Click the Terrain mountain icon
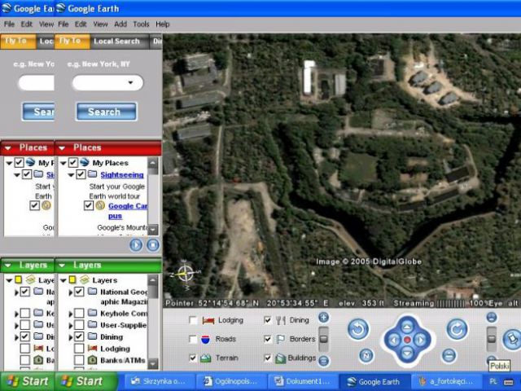 (206, 358)
